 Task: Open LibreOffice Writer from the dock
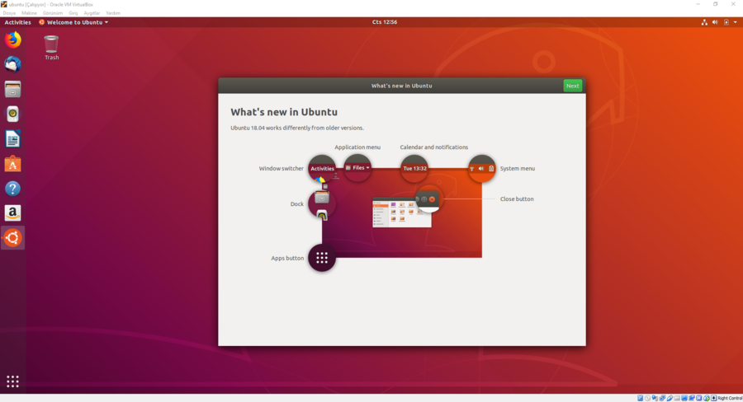coord(12,138)
